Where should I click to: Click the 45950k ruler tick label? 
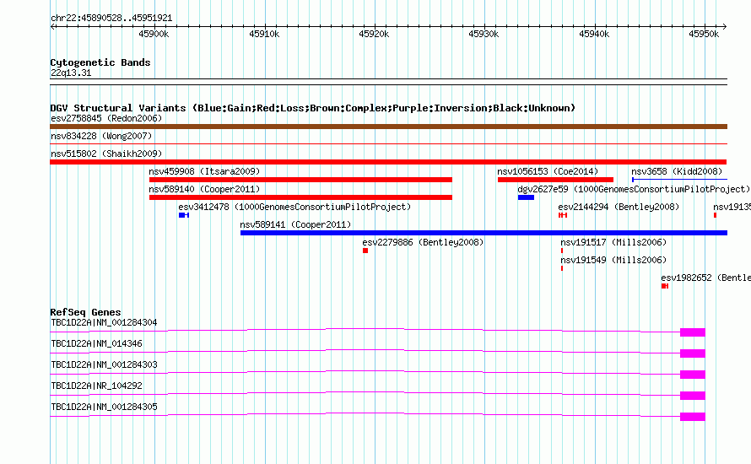click(x=704, y=34)
